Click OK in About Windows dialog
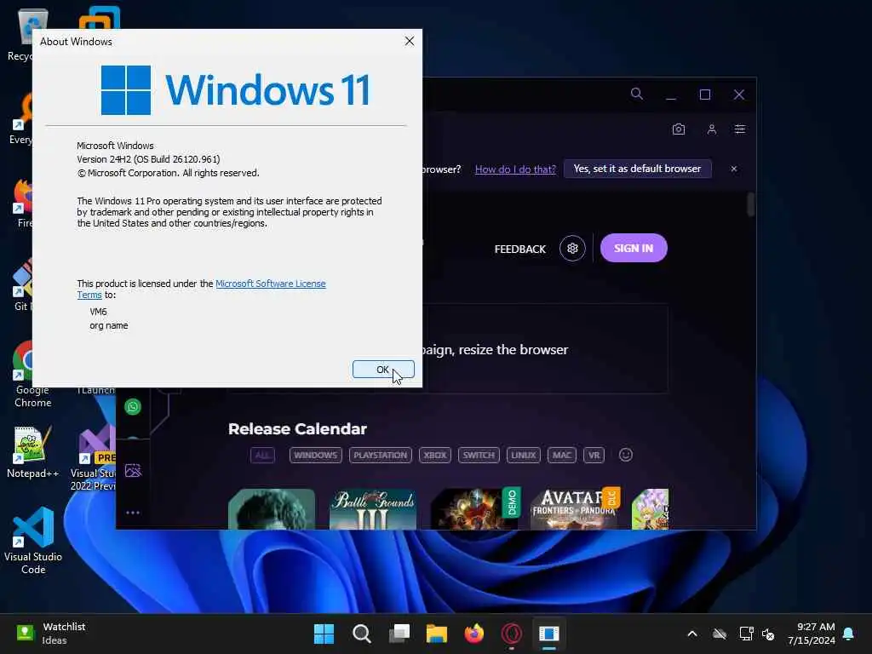The image size is (872, 654). coord(383,370)
